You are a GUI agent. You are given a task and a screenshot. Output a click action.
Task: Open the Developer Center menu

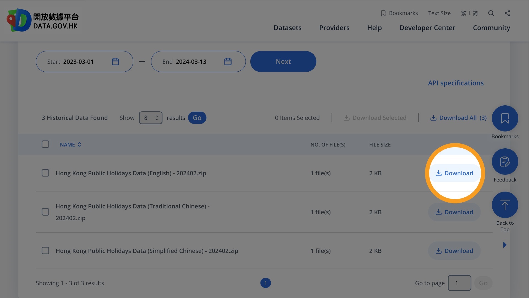pyautogui.click(x=427, y=28)
